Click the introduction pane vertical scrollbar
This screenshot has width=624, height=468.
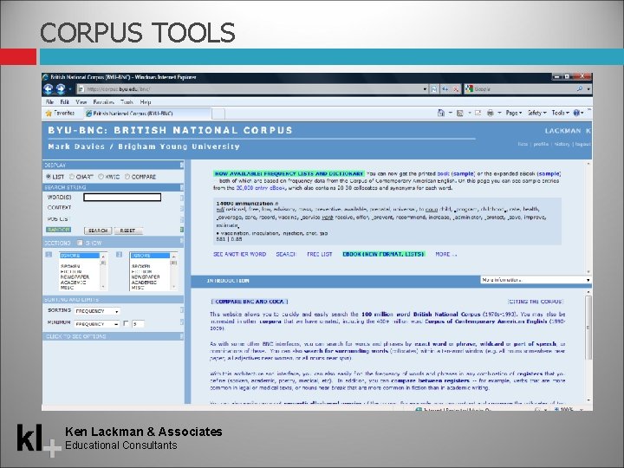point(588,346)
